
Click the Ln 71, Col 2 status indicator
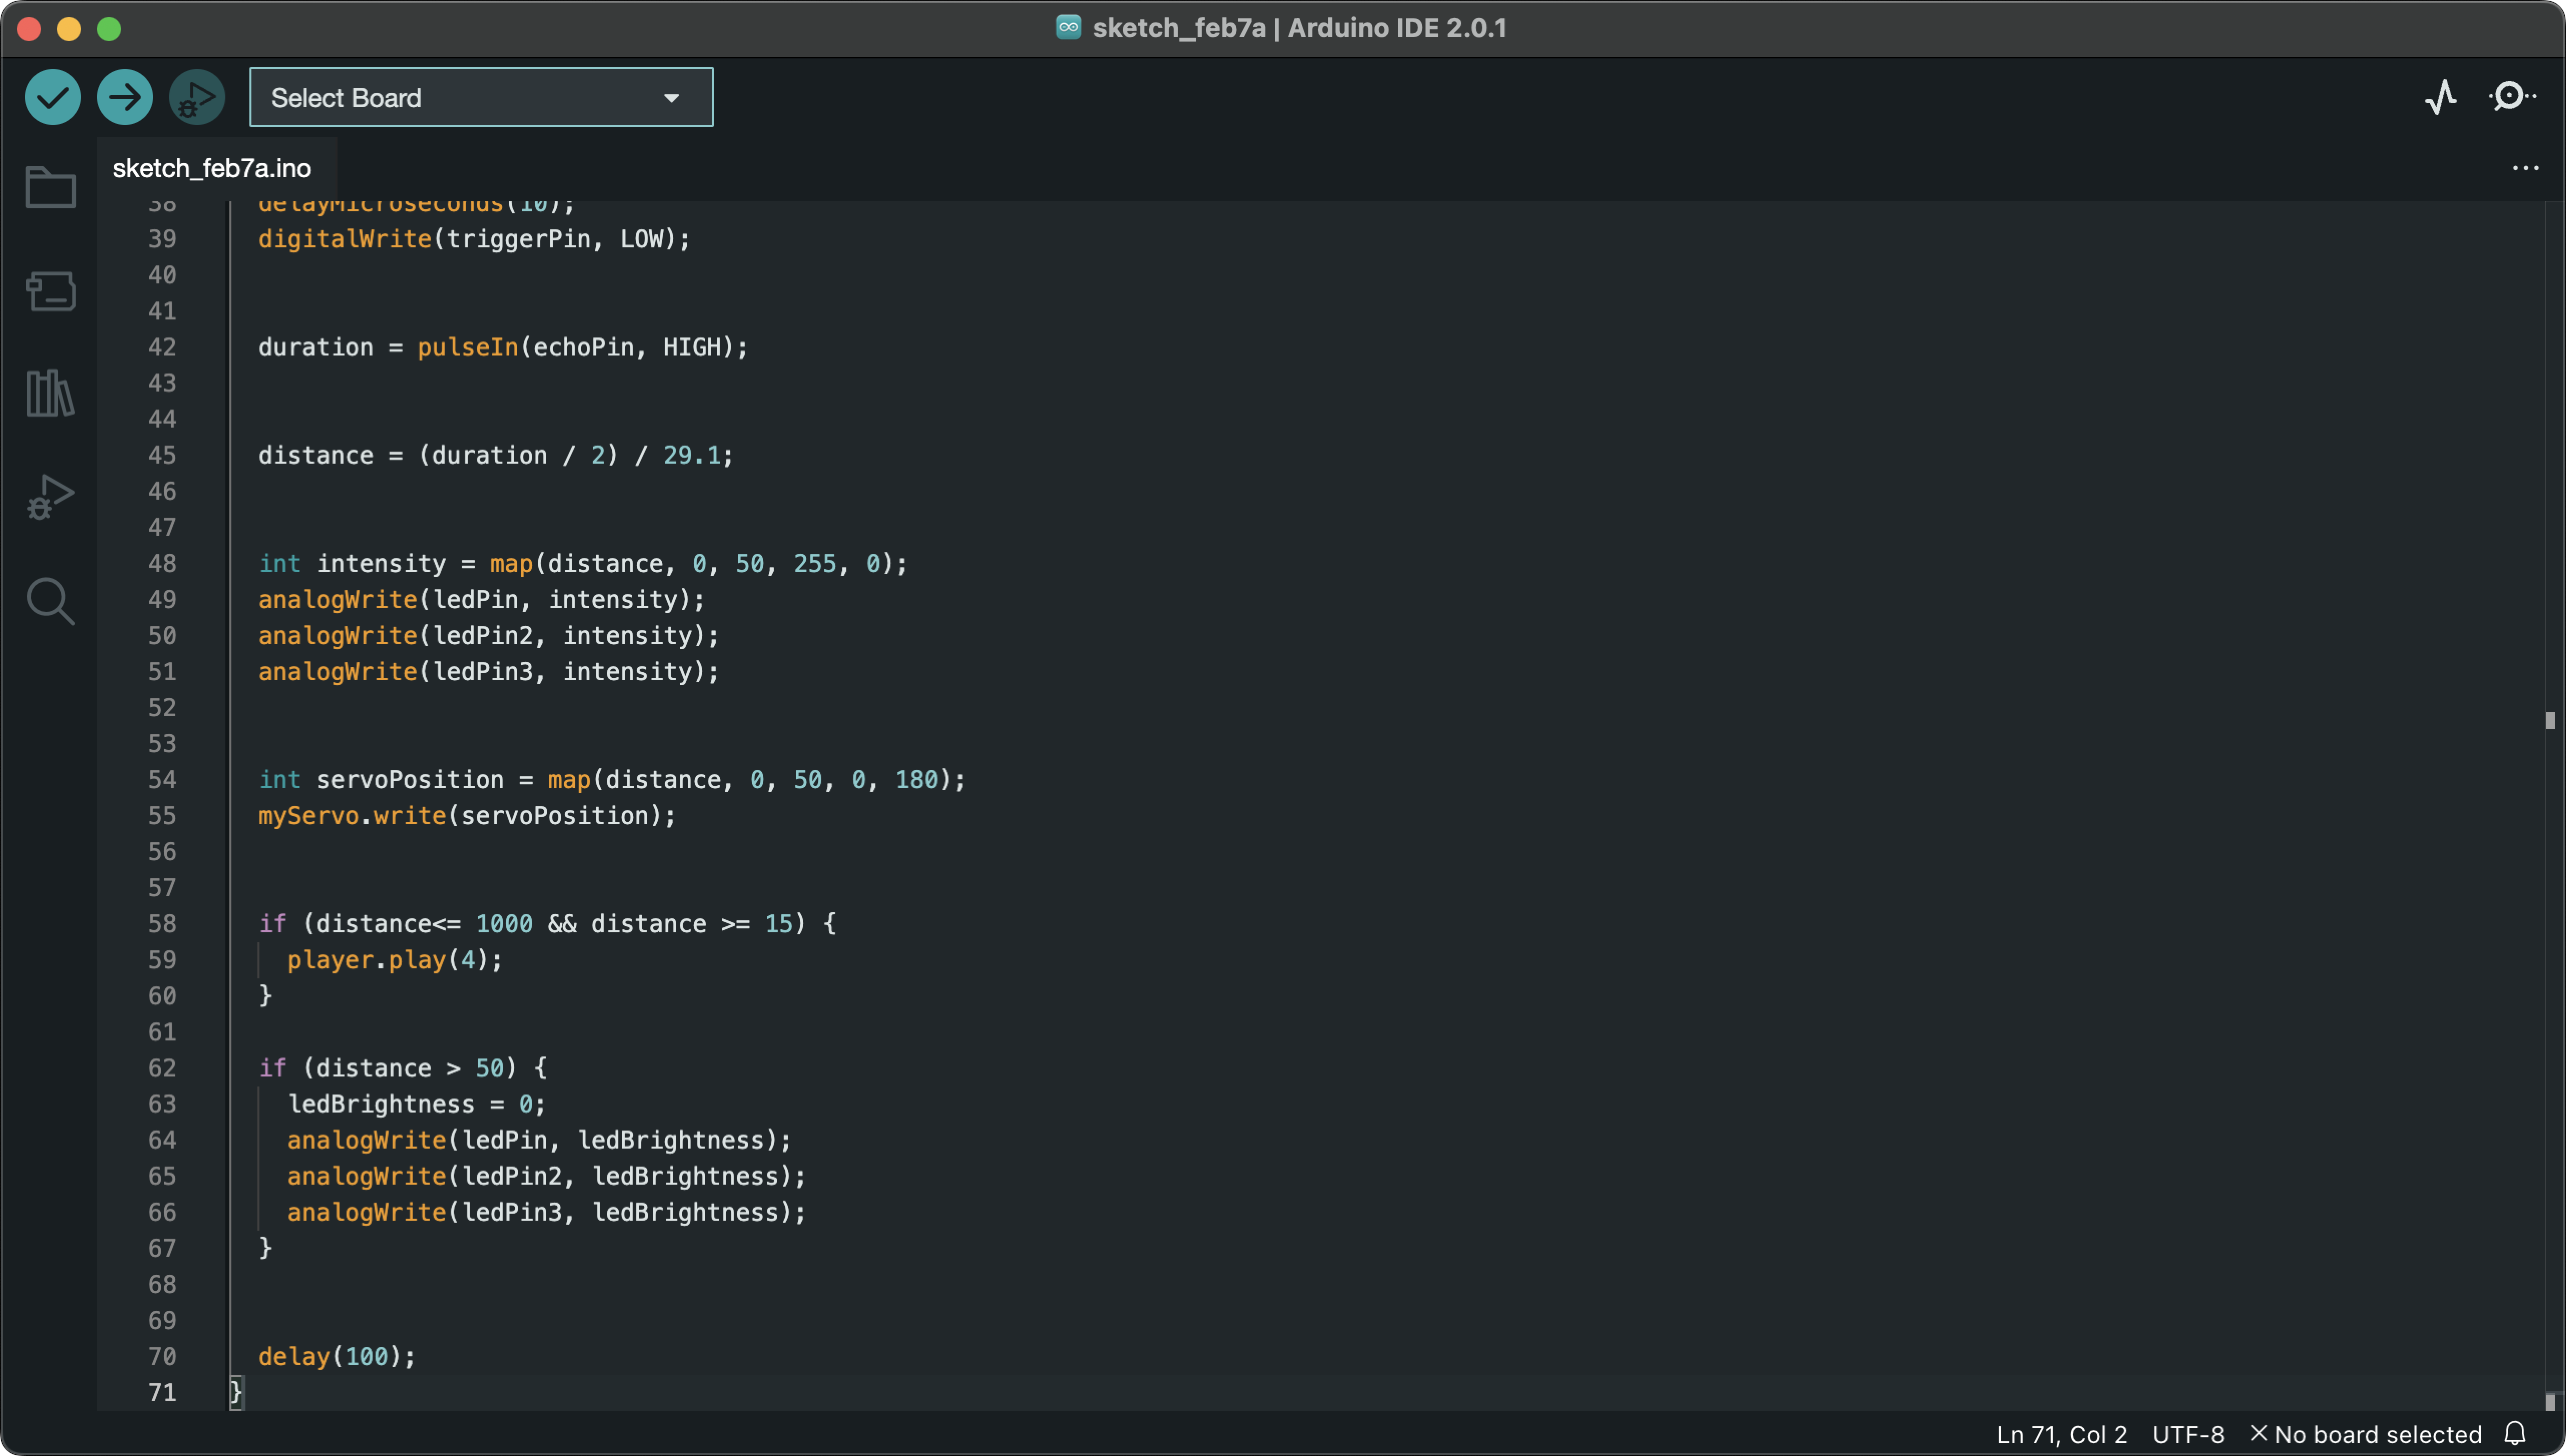(x=2061, y=1434)
